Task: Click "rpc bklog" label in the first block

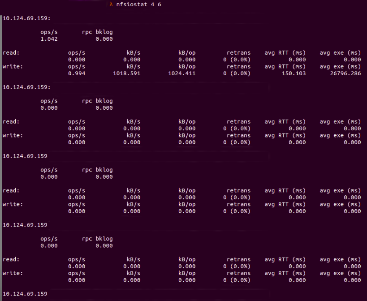Action: [97, 32]
